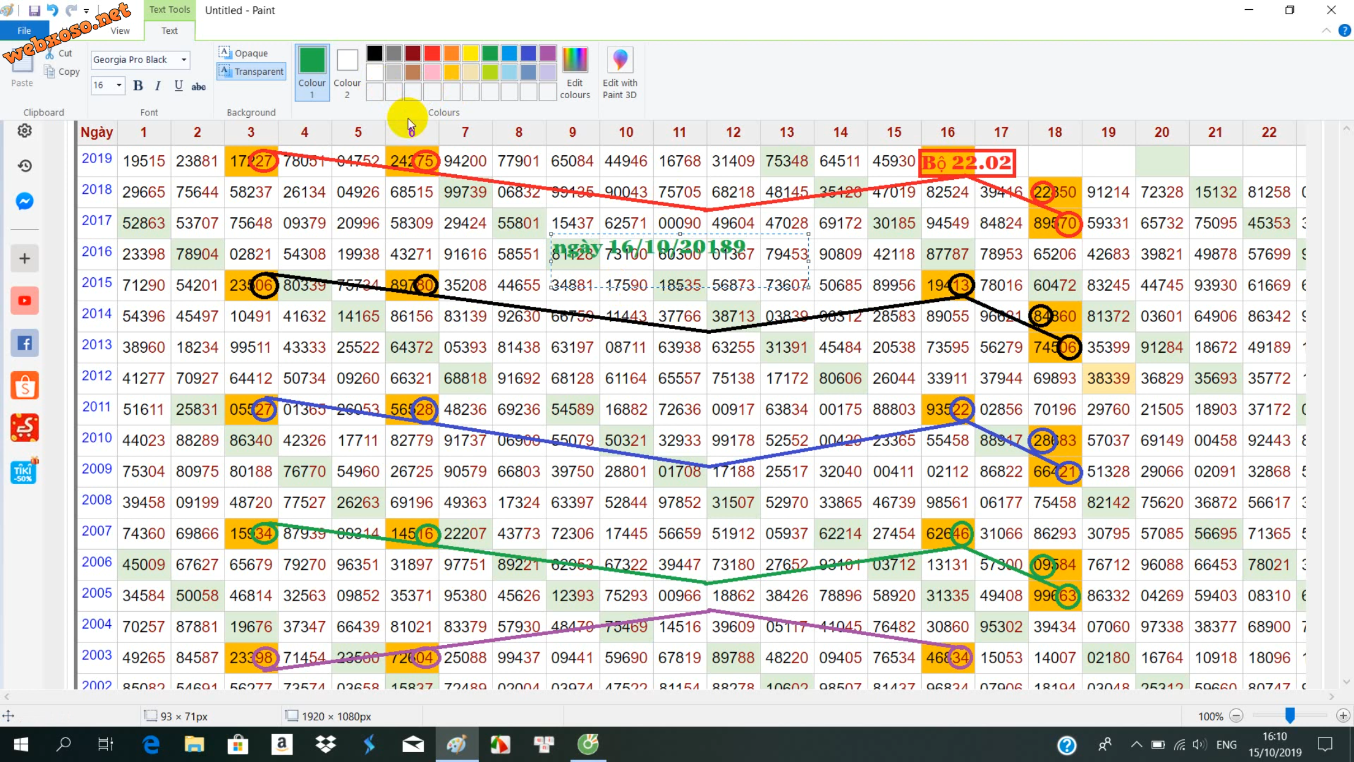
Task: Activate Colour 2 background selector
Action: [347, 72]
